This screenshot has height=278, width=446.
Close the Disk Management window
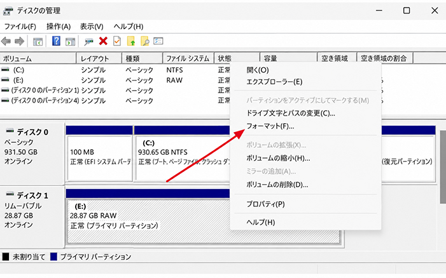(435, 11)
